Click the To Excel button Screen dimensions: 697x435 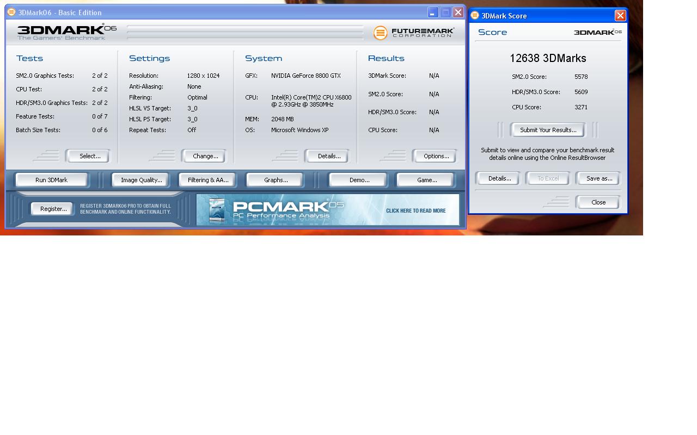[x=548, y=178]
